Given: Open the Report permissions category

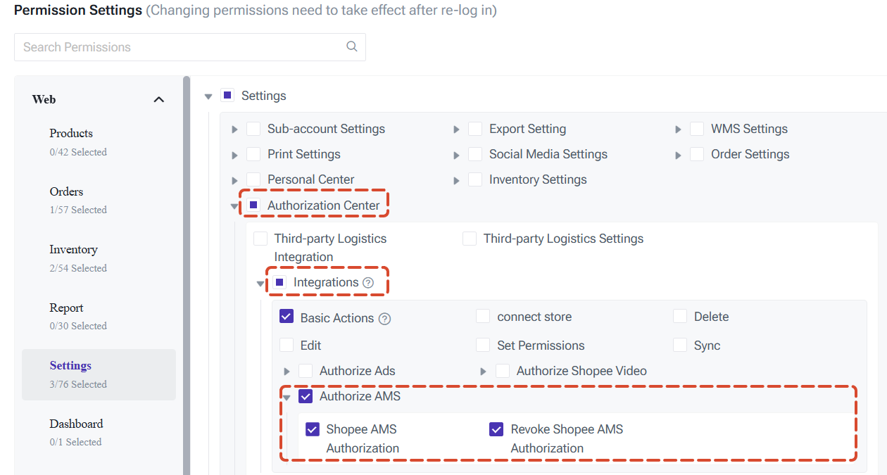Looking at the screenshot, I should tap(78, 316).
